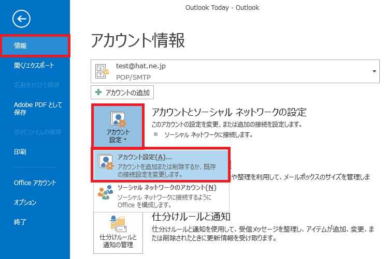Viewport: 386px width, 259px height.
Task: Click the アカウントの追加 button
Action: click(x=122, y=93)
